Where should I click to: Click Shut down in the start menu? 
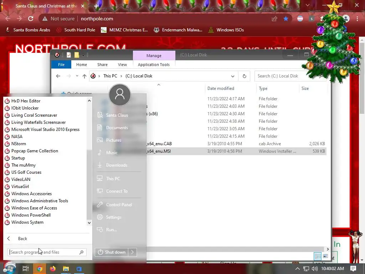pyautogui.click(x=112, y=252)
